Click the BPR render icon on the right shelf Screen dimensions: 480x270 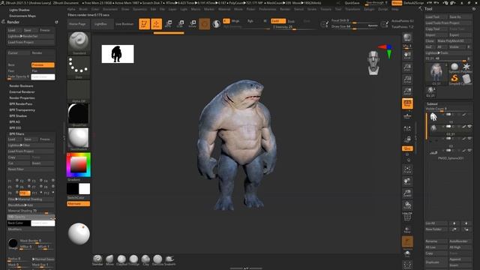pyautogui.click(x=407, y=37)
